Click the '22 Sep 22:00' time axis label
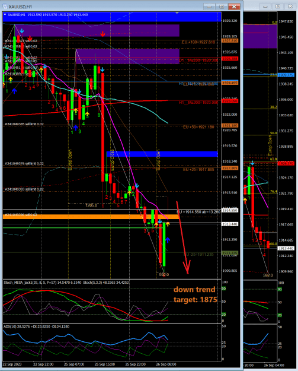The height and width of the screenshot is (371, 298). pyautogui.click(x=43, y=364)
